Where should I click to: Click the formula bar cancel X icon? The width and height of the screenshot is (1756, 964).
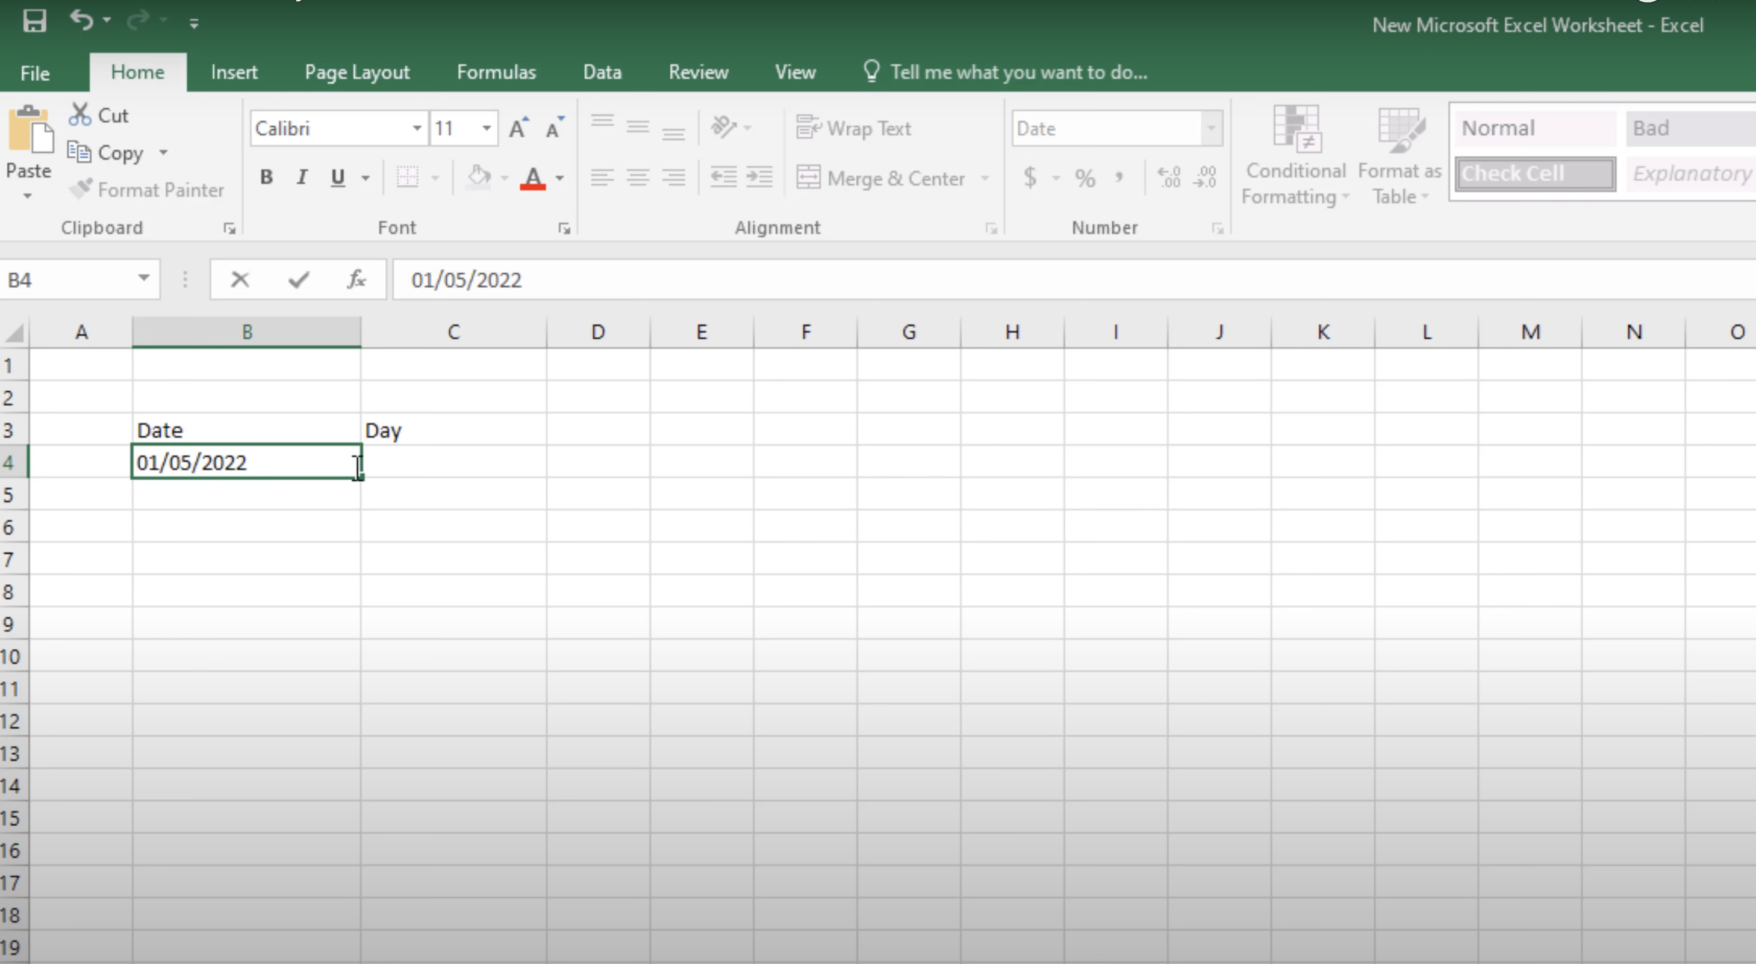(x=240, y=279)
